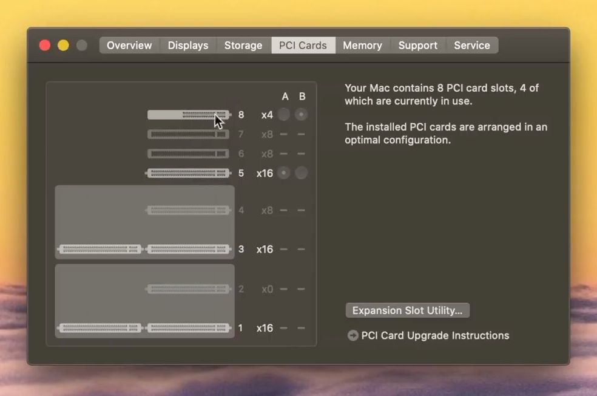The image size is (597, 396).
Task: Click the x8 label of slot 4
Action: 268,210
